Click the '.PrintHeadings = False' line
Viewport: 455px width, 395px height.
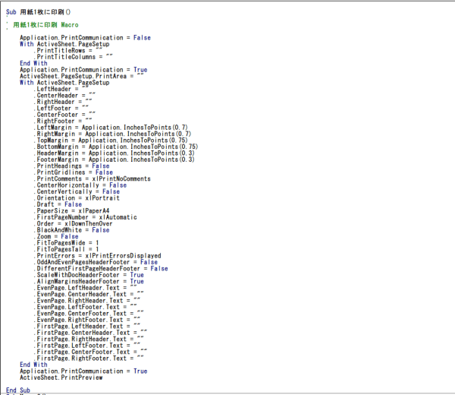72,166
